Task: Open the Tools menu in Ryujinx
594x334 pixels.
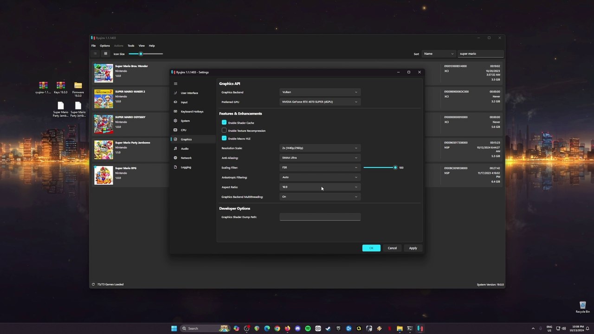Action: pos(131,45)
